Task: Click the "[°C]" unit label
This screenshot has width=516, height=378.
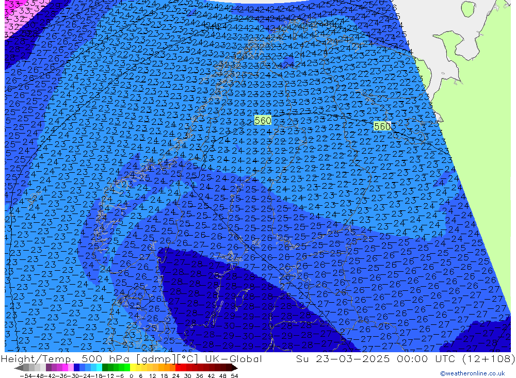Action: click(188, 359)
